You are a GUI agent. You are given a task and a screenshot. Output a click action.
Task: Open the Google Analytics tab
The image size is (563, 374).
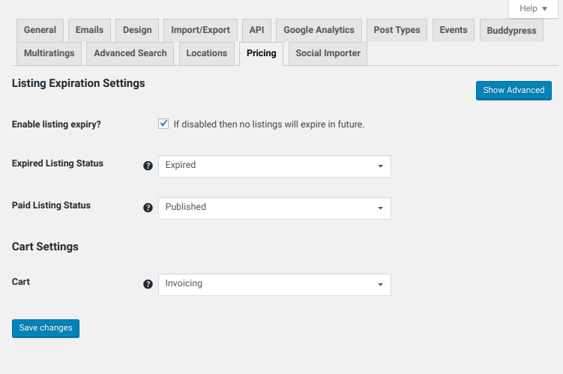point(319,30)
